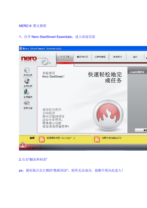The height and width of the screenshot is (208, 147).
Task: Switch to the 家庭娱乐 (Home Entertainment) tab
Action: coord(118,57)
